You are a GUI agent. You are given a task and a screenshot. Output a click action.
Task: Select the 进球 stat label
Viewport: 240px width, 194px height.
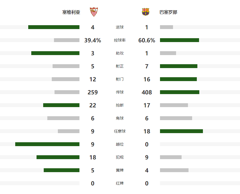click(120, 27)
